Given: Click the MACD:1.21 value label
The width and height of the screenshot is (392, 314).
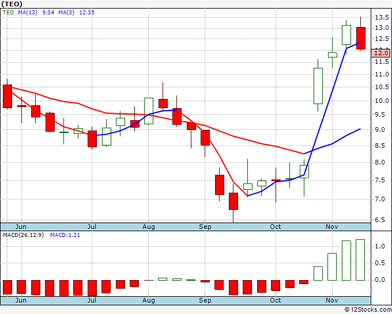Looking at the screenshot, I should [x=65, y=235].
